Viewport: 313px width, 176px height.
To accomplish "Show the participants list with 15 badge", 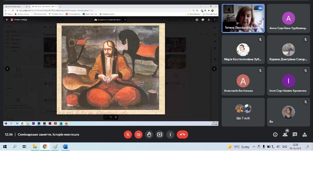I will click(x=285, y=134).
